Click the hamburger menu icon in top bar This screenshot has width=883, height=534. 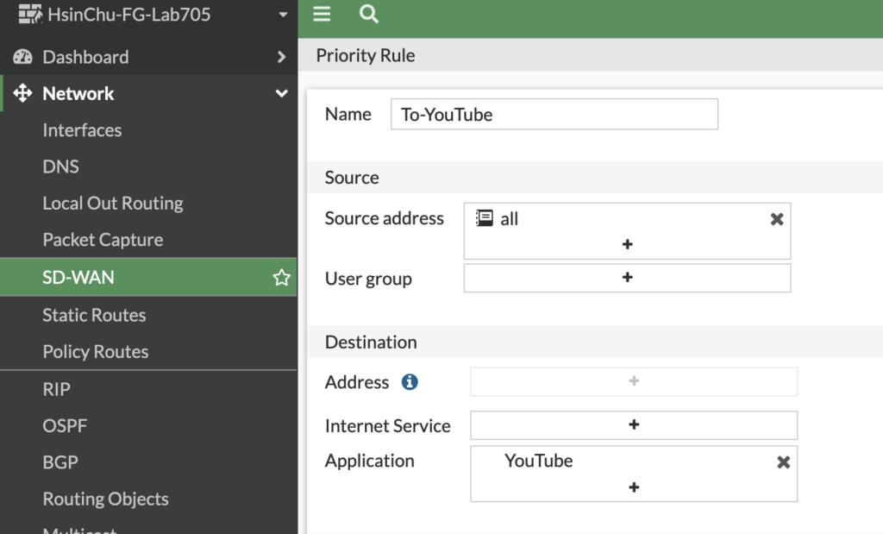[322, 14]
